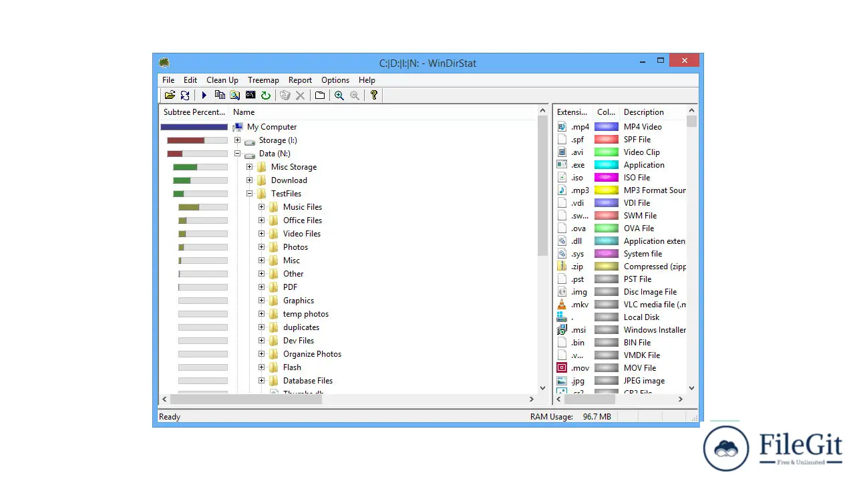Click the My Computer icon in the tree
Image resolution: width=855 pixels, height=481 pixels.
[238, 127]
